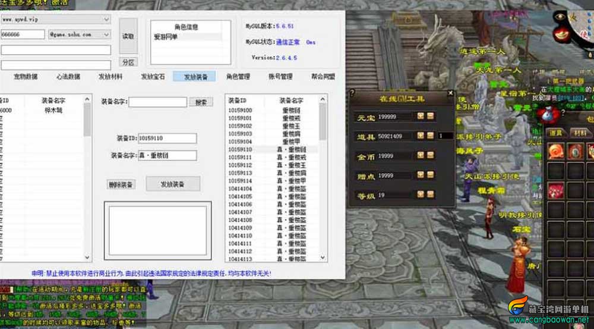The height and width of the screenshot is (329, 594).
Task: Open the @game.sohu.com domain dropdown
Action: pyautogui.click(x=106, y=34)
